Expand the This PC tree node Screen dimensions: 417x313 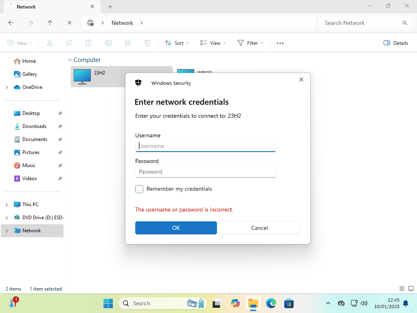coord(7,205)
